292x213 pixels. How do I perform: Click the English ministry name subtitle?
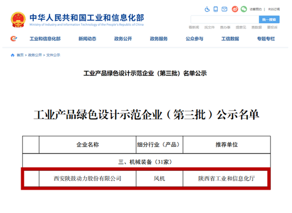[86, 25]
